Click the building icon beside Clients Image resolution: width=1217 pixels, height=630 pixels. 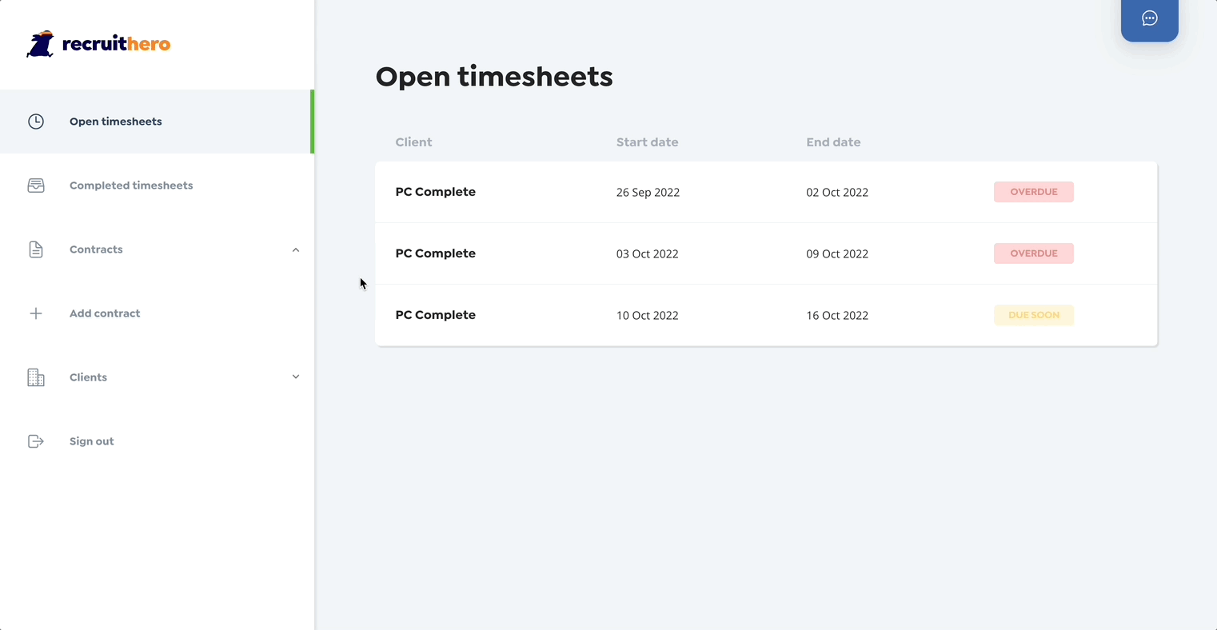[x=36, y=377]
